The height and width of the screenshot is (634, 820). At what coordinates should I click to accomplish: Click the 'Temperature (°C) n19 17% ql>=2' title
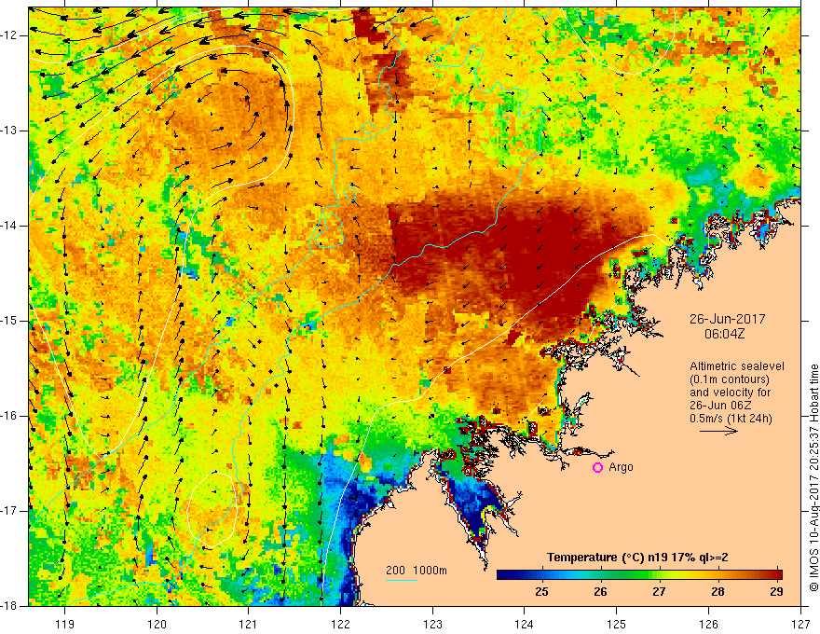[x=637, y=558]
